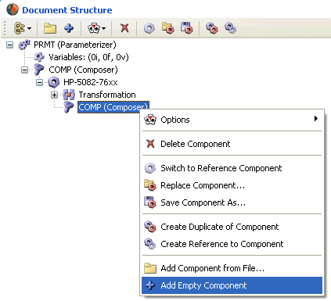The image size is (331, 301).
Task: Click folder-nut icon beside Replace Component
Action: point(150,185)
